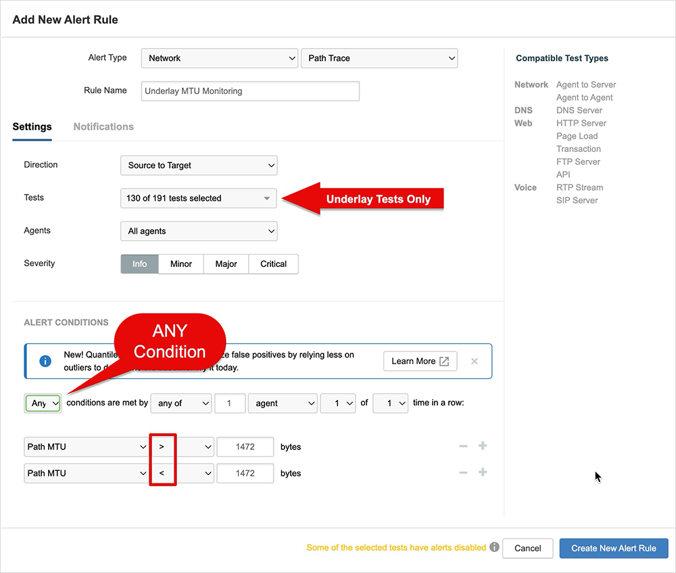This screenshot has height=573, width=676.
Task: Dismiss the quantile info banner
Action: [x=474, y=362]
